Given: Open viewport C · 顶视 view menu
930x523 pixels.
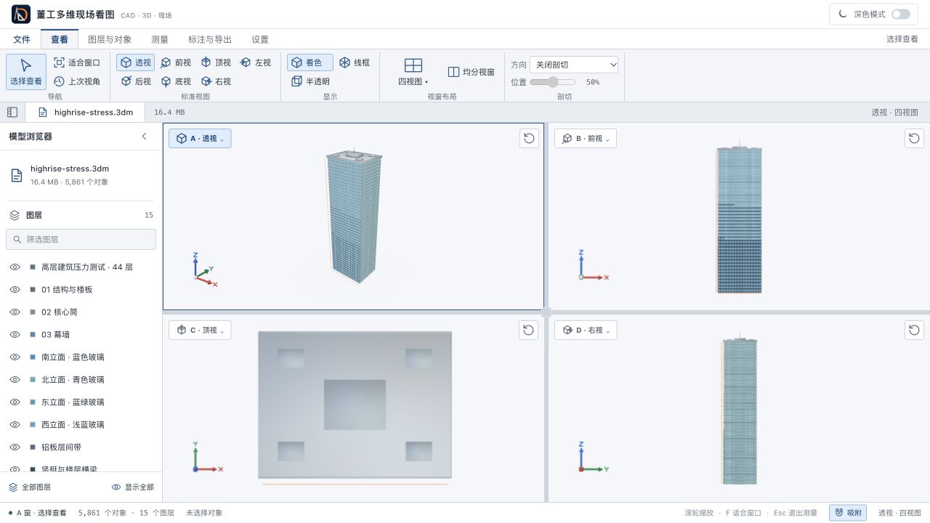Looking at the screenshot, I should [x=200, y=330].
